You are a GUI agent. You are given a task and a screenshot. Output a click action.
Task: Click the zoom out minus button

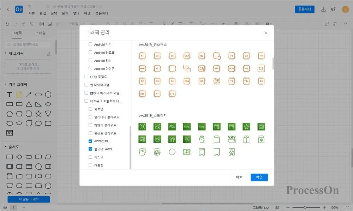tap(288, 207)
